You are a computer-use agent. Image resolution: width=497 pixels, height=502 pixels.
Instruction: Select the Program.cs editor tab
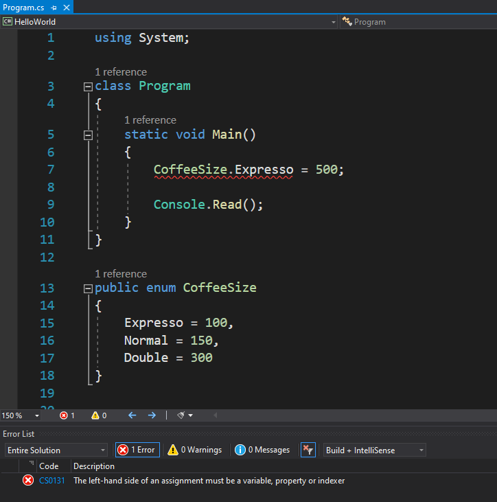[x=24, y=8]
